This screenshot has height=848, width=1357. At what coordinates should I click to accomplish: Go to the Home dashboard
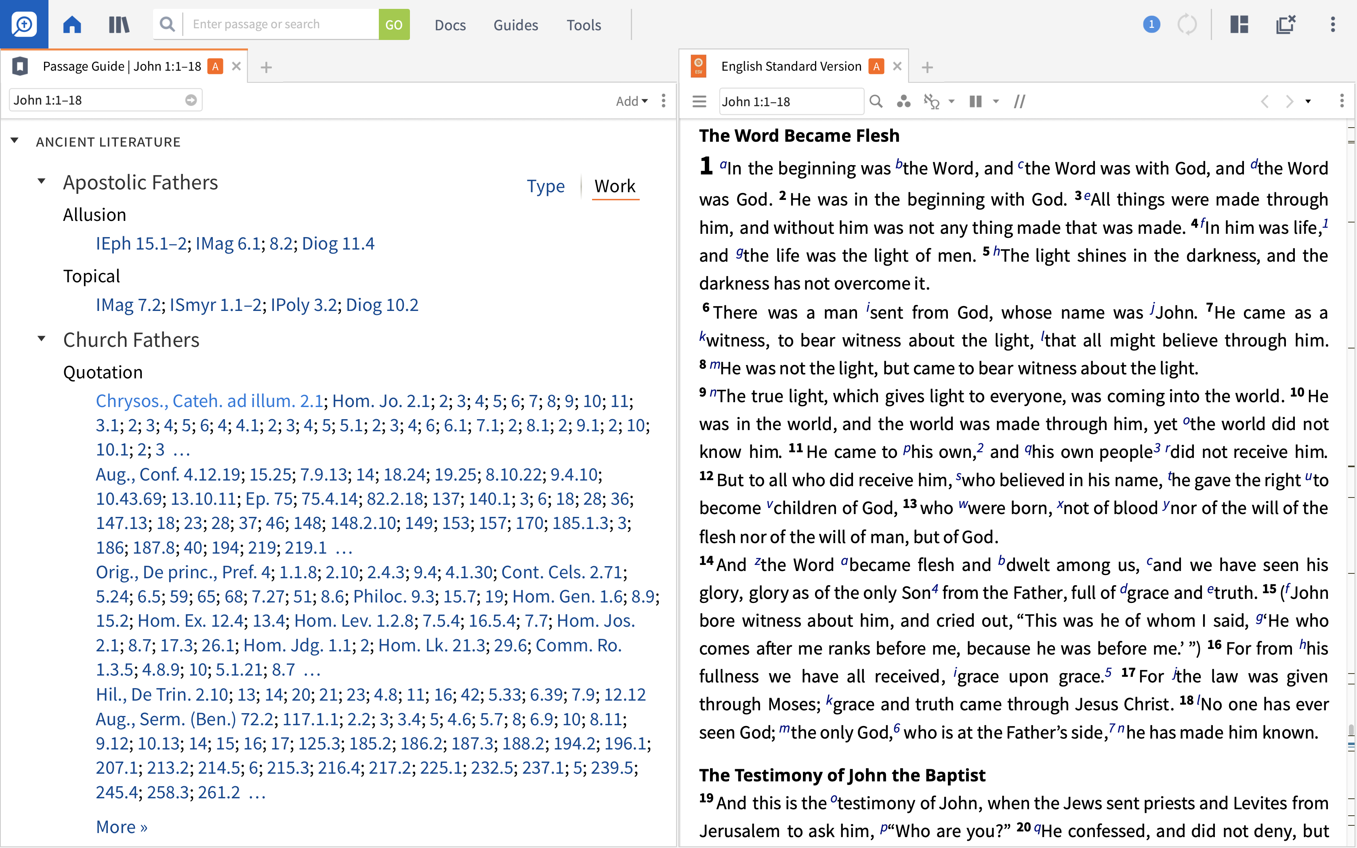click(72, 25)
